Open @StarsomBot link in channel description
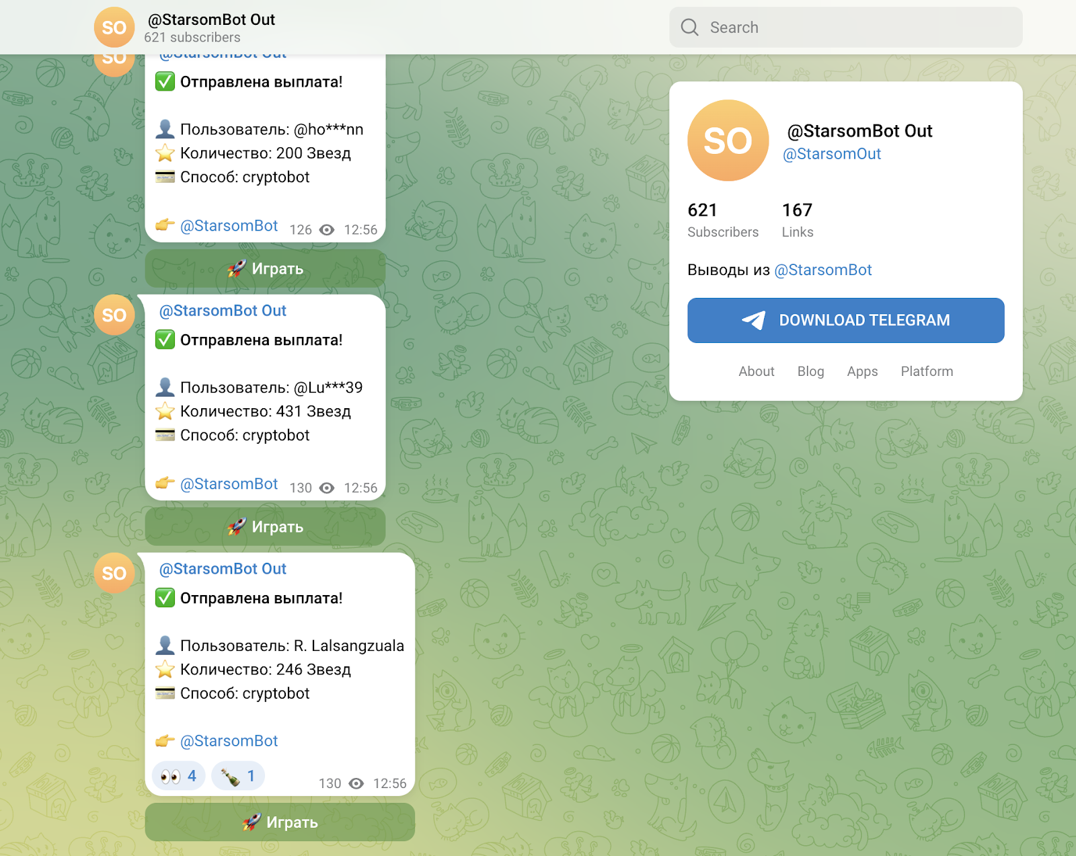The image size is (1076, 856). coord(823,270)
